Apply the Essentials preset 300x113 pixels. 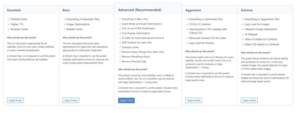[x=15, y=100]
